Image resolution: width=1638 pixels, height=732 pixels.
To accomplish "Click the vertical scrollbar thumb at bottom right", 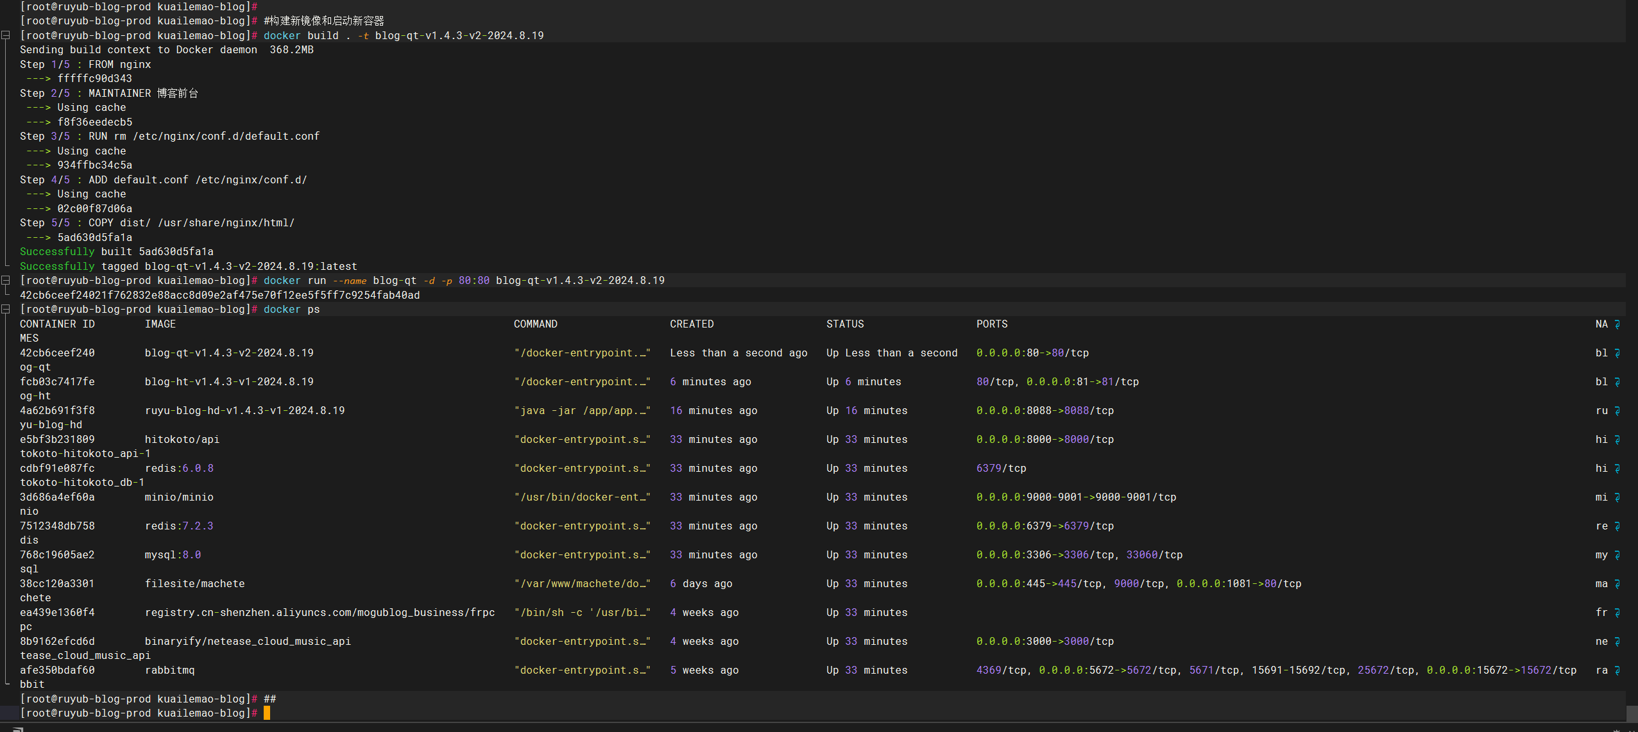I will click(1632, 713).
